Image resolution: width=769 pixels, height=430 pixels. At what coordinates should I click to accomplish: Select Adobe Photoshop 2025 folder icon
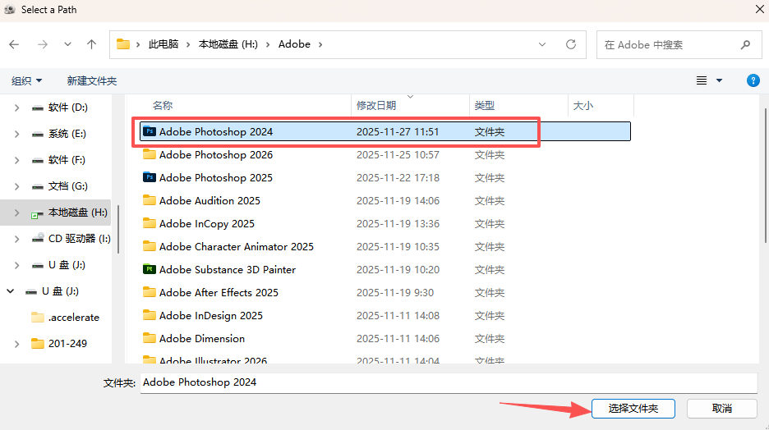149,177
